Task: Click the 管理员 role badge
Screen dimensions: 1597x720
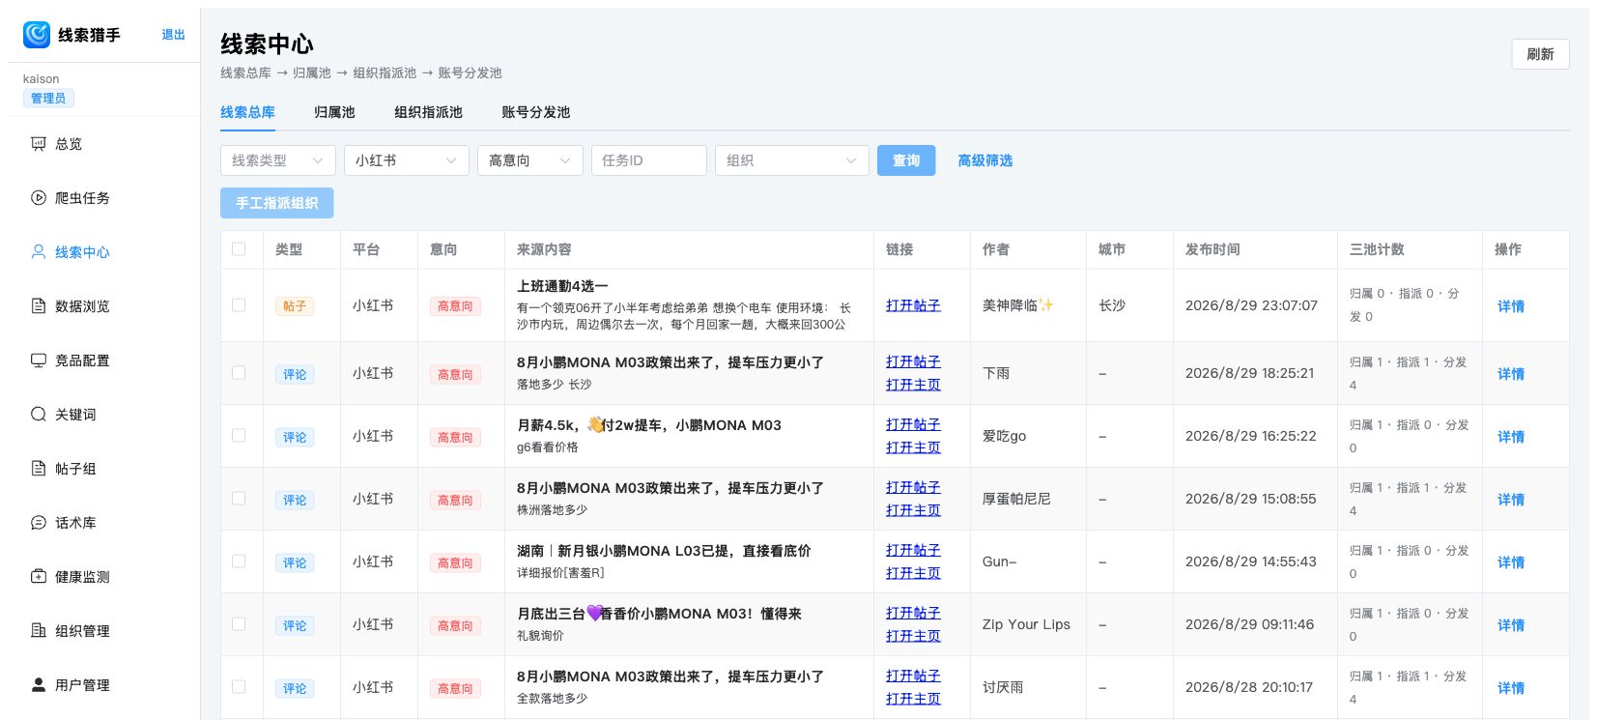Action: coord(48,98)
